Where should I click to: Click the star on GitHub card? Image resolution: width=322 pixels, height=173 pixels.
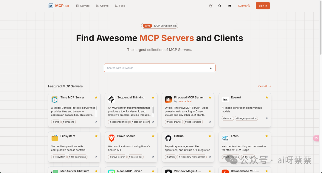[210, 136]
